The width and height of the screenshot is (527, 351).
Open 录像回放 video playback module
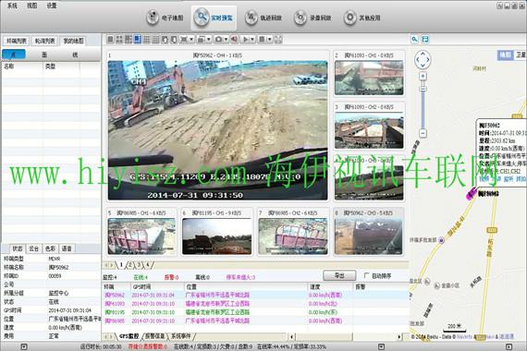[x=313, y=18]
